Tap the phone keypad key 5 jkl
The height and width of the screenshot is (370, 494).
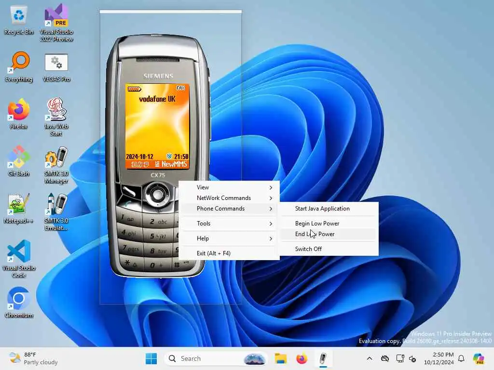[158, 236]
